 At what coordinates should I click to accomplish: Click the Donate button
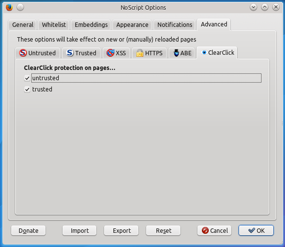(x=28, y=231)
